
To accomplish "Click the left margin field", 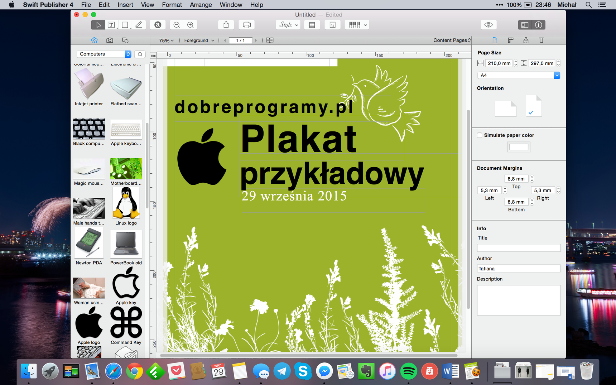I will (489, 190).
